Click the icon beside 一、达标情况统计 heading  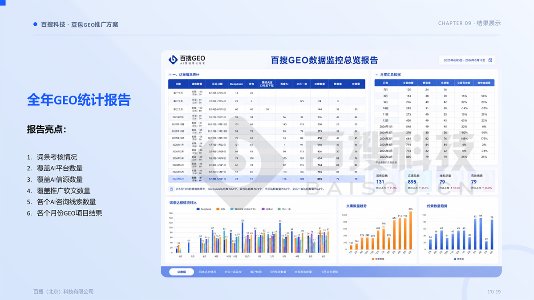pyautogui.click(x=170, y=75)
